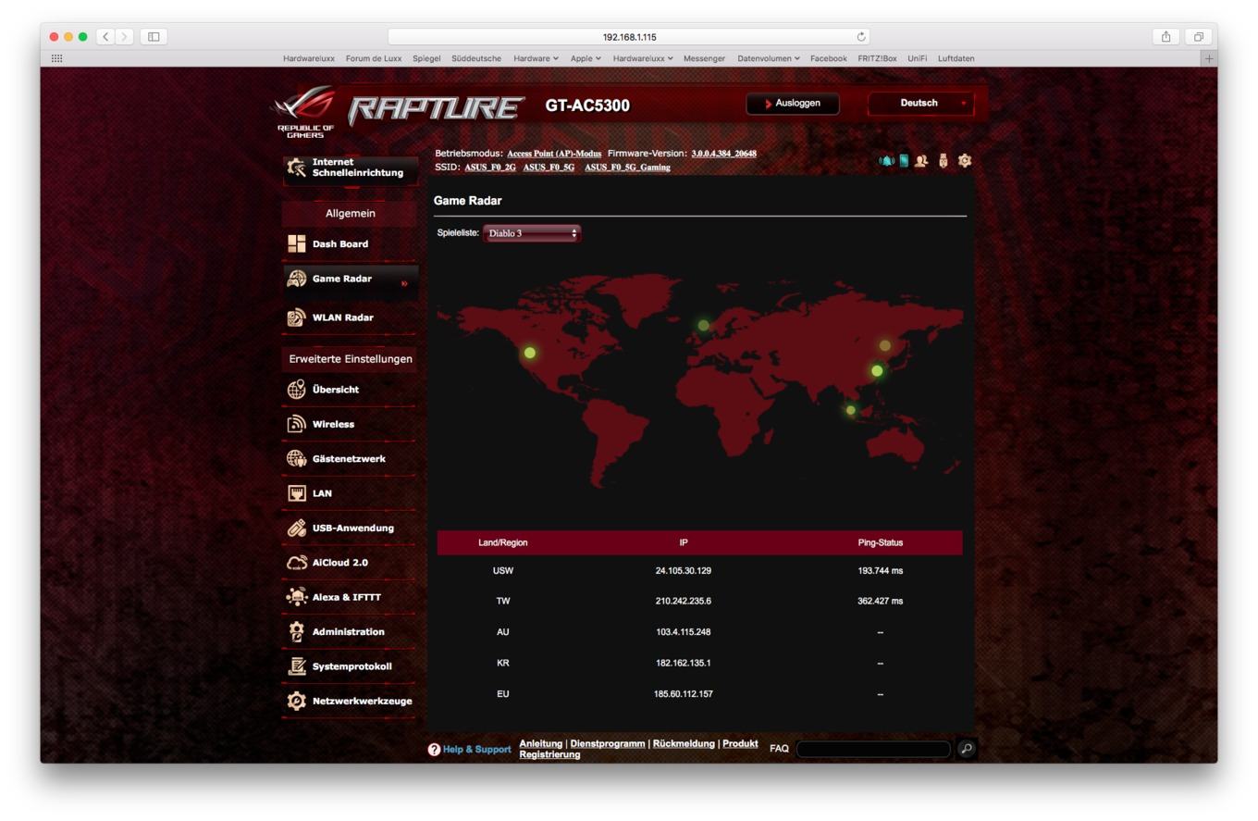The width and height of the screenshot is (1258, 821).
Task: Click the gear status icon beside USB
Action: 965,160
